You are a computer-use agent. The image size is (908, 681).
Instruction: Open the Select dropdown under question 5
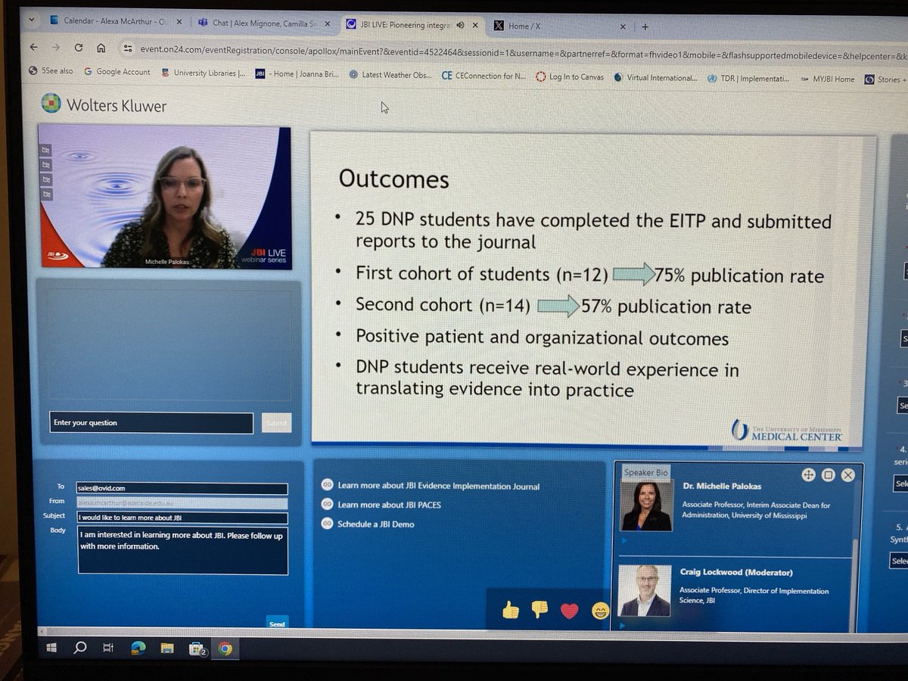pos(899,561)
